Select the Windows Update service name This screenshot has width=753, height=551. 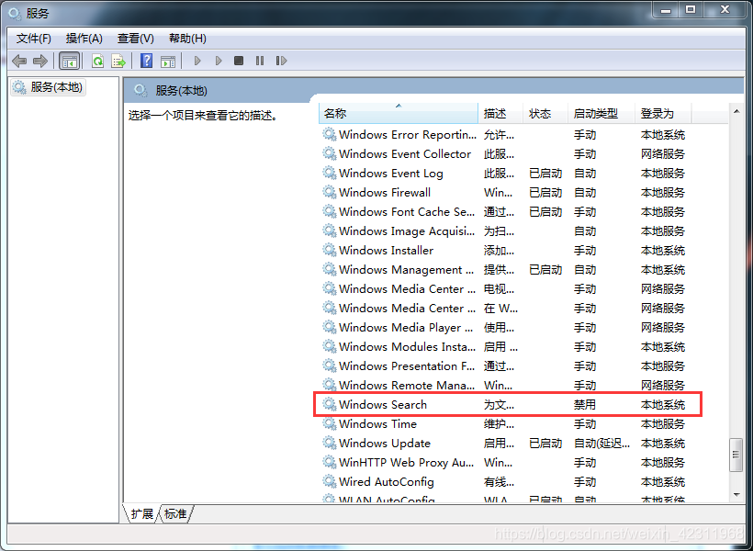point(385,443)
